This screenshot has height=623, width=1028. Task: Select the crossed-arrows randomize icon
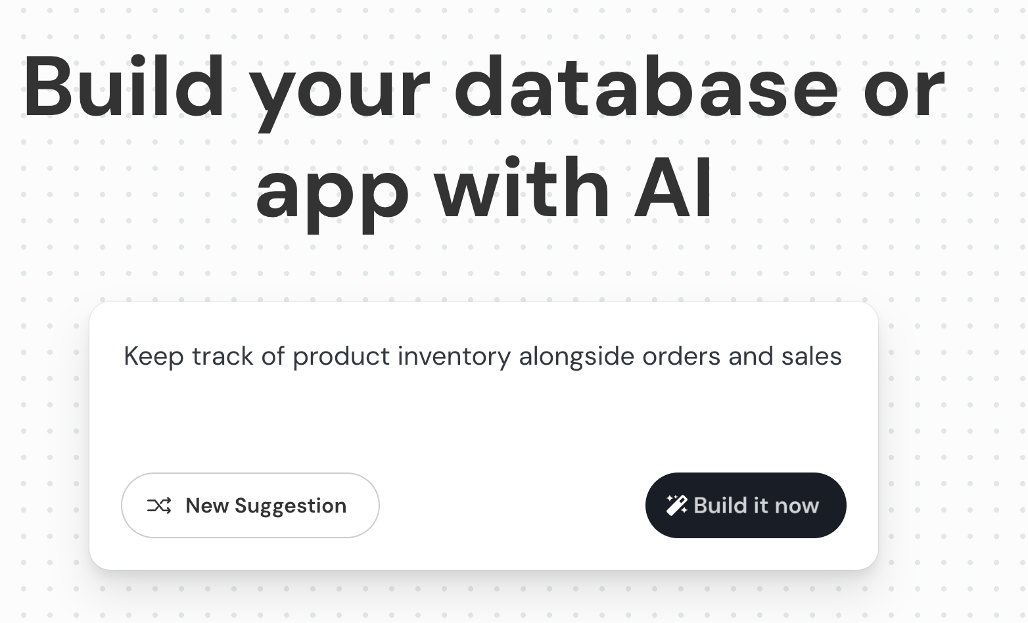(159, 505)
